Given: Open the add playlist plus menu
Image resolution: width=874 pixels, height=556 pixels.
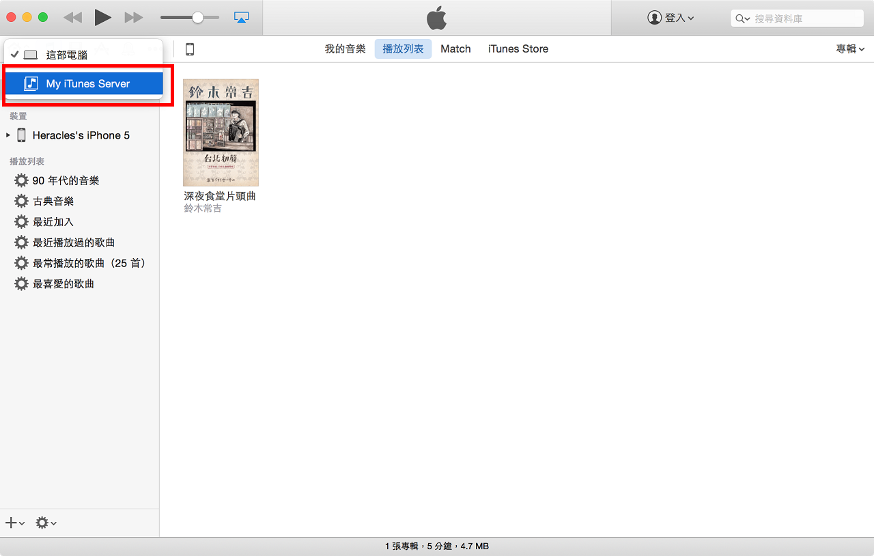Looking at the screenshot, I should click(15, 523).
